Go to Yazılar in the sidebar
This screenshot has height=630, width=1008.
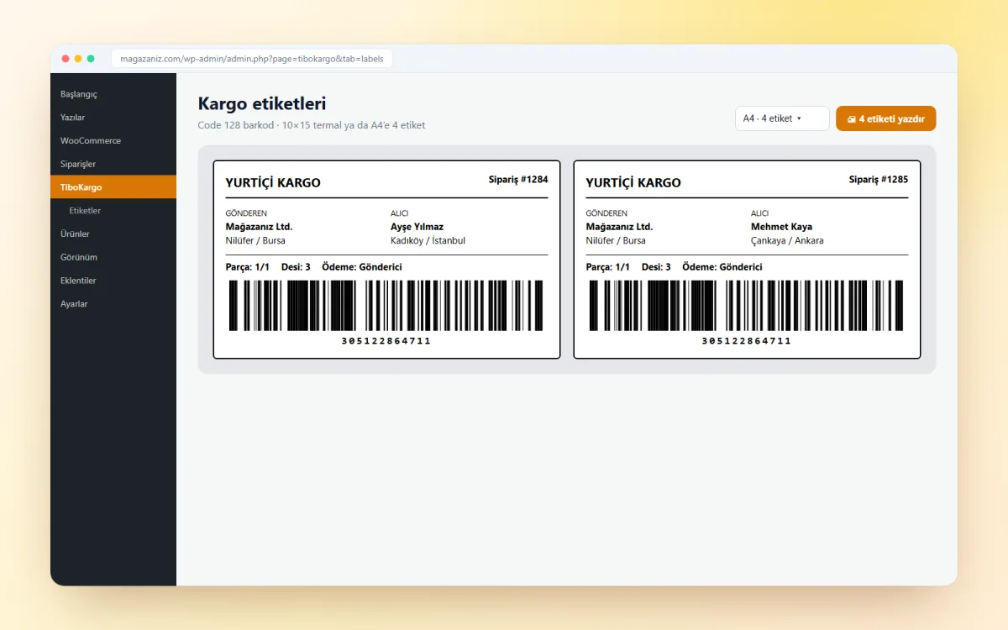point(113,118)
